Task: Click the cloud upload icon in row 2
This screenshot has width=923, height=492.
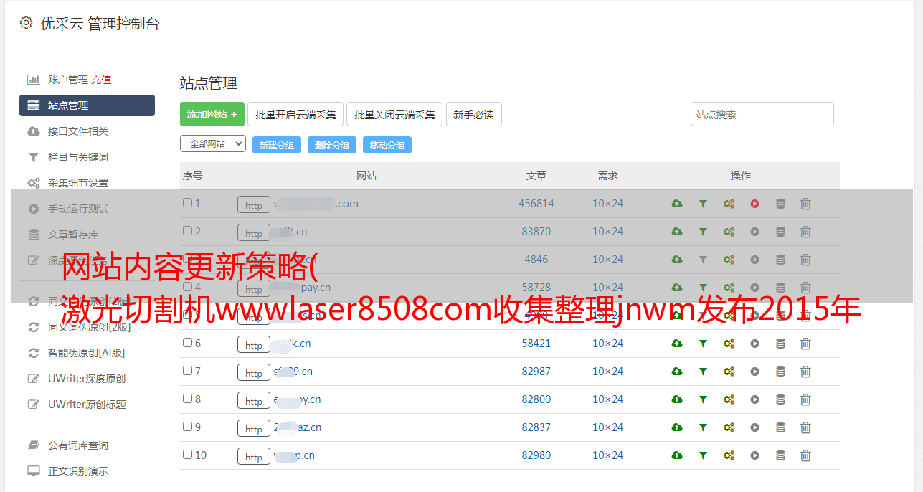Action: [677, 232]
